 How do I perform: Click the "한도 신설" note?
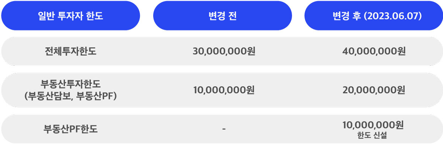tap(372, 136)
